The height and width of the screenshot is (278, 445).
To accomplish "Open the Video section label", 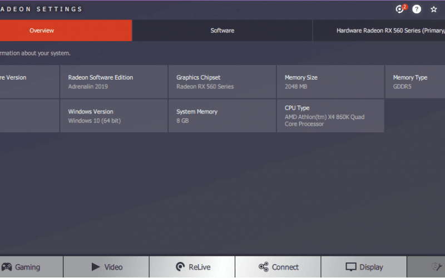I will [113, 267].
